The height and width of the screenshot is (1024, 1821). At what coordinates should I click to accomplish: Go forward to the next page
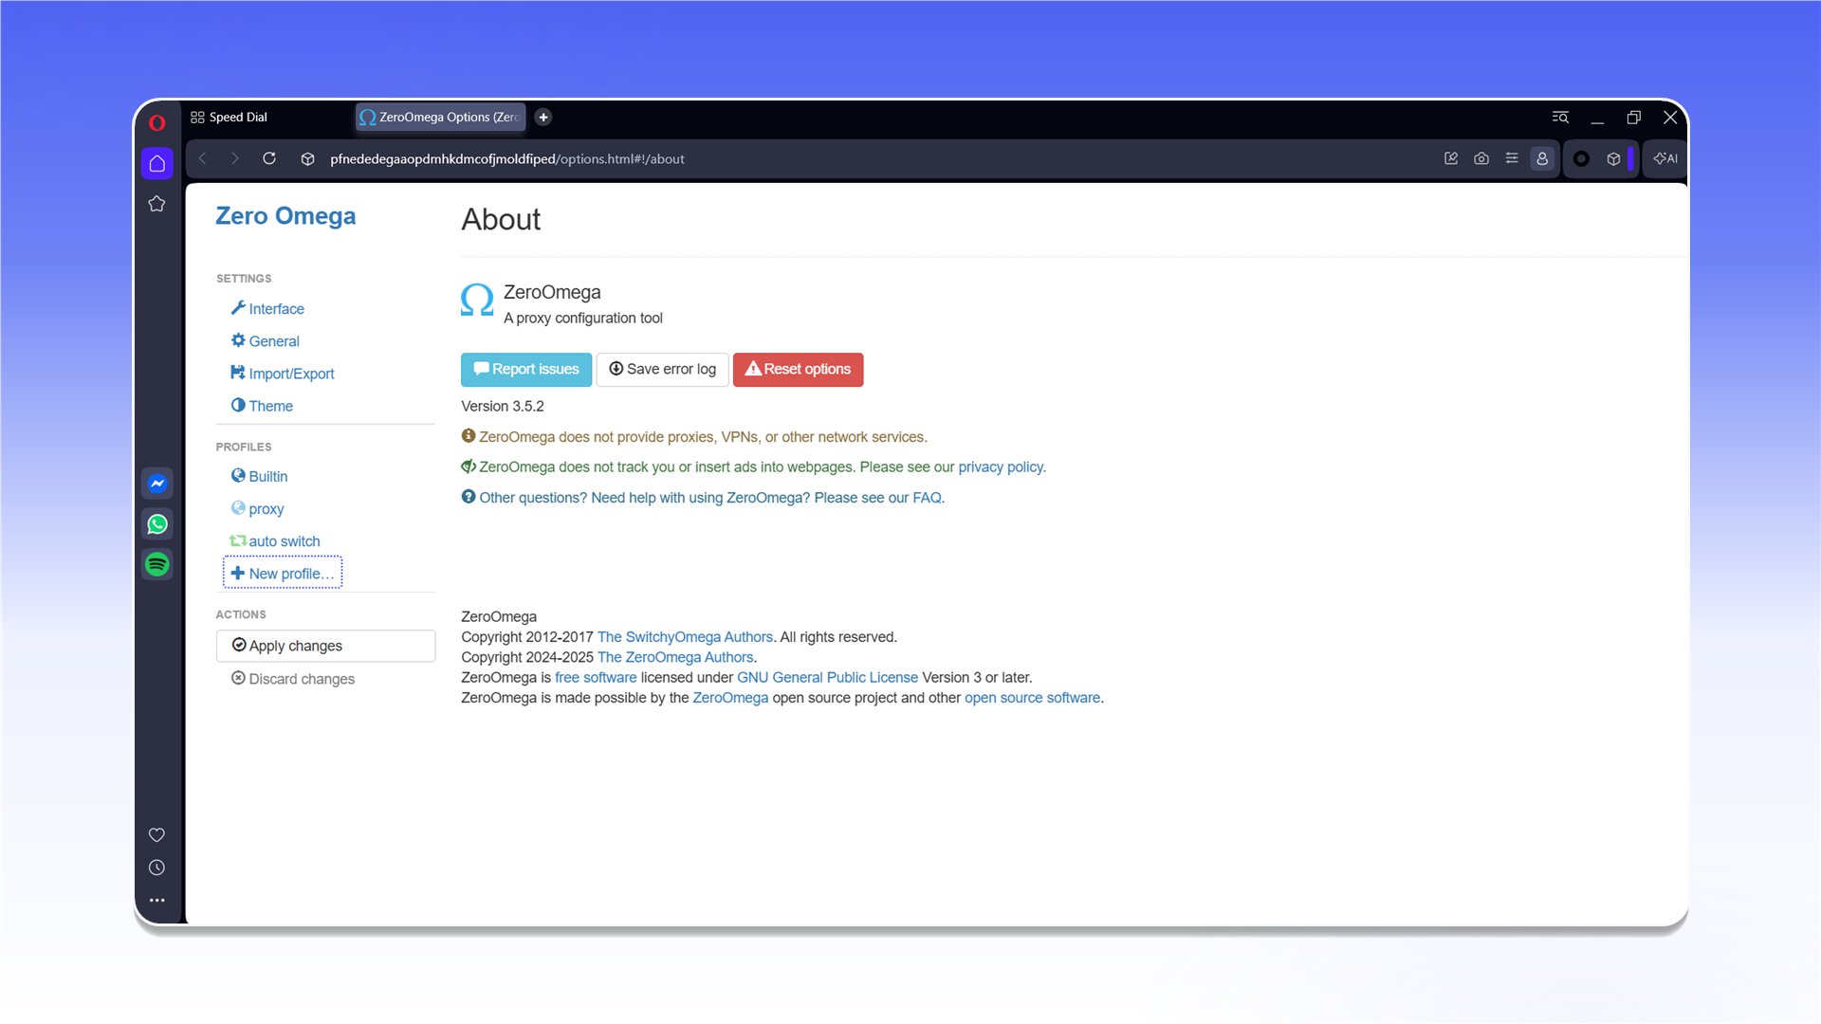coord(235,158)
